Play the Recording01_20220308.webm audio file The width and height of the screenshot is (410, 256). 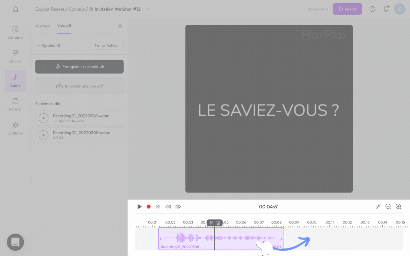(44, 118)
